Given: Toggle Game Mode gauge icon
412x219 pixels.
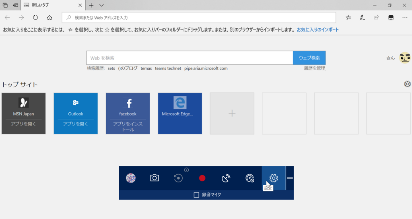Looking at the screenshot, I should tap(249, 178).
